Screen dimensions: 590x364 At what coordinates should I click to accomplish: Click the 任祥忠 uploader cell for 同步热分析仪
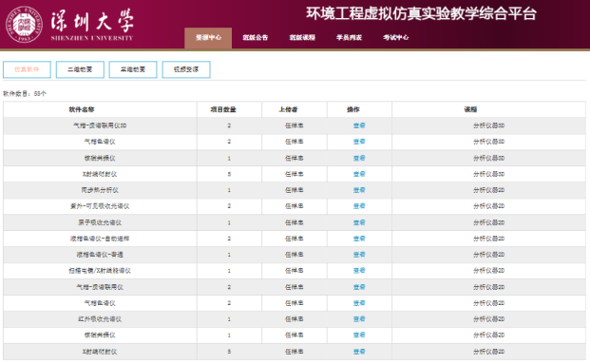295,190
